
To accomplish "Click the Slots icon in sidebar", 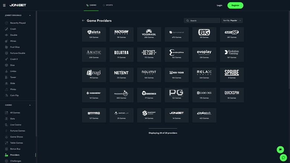I will pos(6,119).
